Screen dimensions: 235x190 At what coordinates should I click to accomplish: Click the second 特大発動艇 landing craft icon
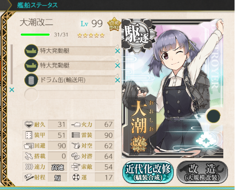pos(31,65)
